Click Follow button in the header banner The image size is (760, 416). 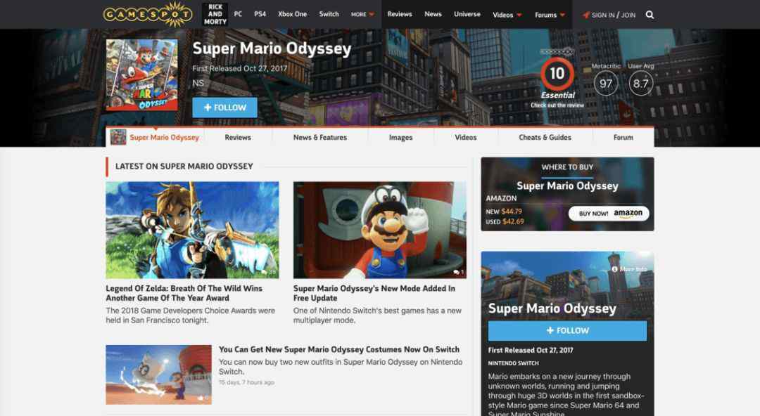tap(225, 108)
